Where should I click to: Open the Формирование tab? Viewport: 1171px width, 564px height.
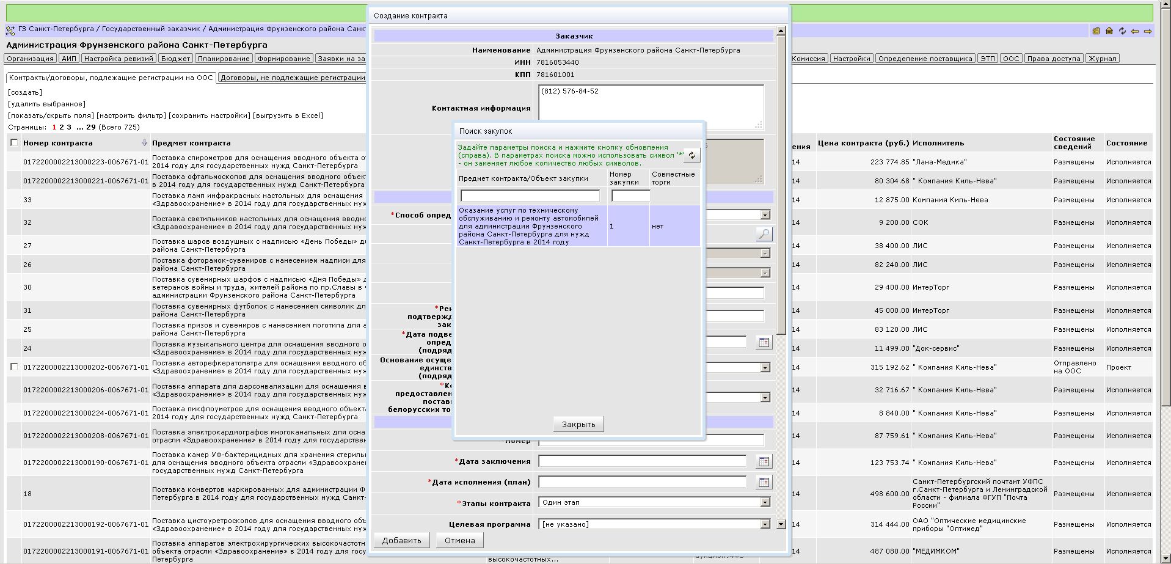[x=283, y=59]
